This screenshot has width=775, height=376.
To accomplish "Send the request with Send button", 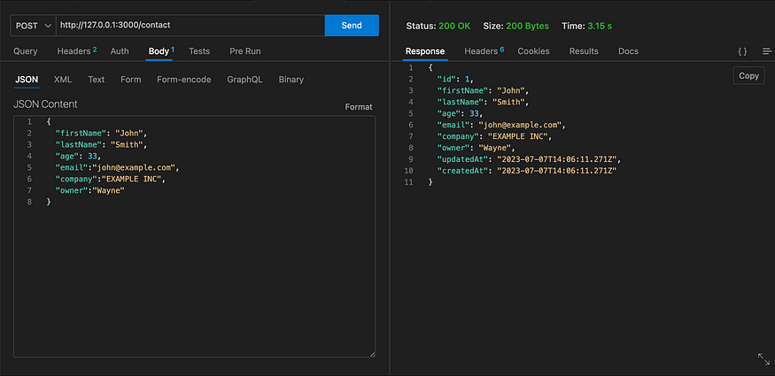I will (x=352, y=25).
